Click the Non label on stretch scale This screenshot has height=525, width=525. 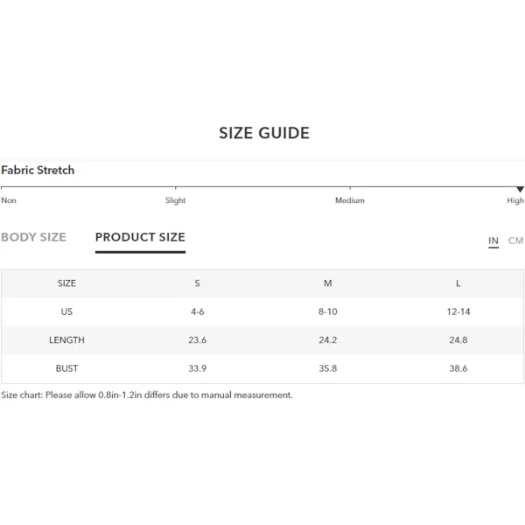pyautogui.click(x=9, y=200)
